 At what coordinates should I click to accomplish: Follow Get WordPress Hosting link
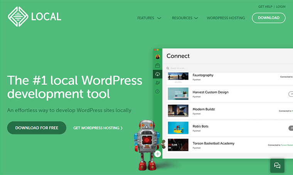pos(98,128)
